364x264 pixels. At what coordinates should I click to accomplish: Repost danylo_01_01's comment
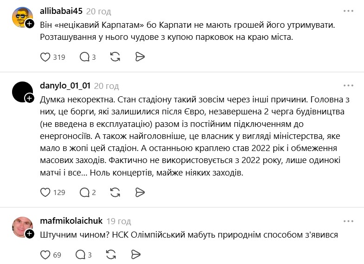click(115, 192)
